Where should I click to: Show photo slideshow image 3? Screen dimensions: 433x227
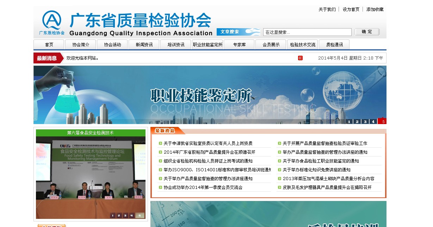[x=125, y=215]
